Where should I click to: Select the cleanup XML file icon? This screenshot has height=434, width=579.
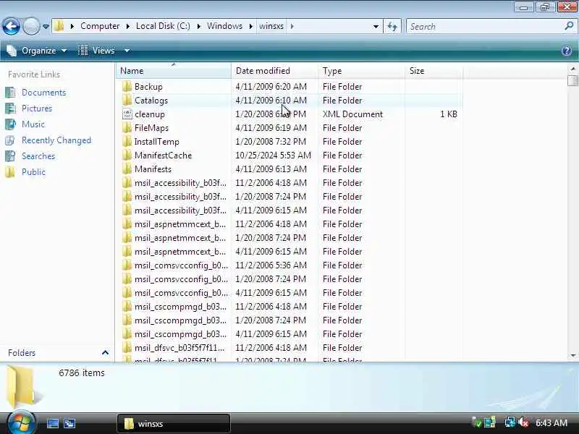(x=127, y=114)
